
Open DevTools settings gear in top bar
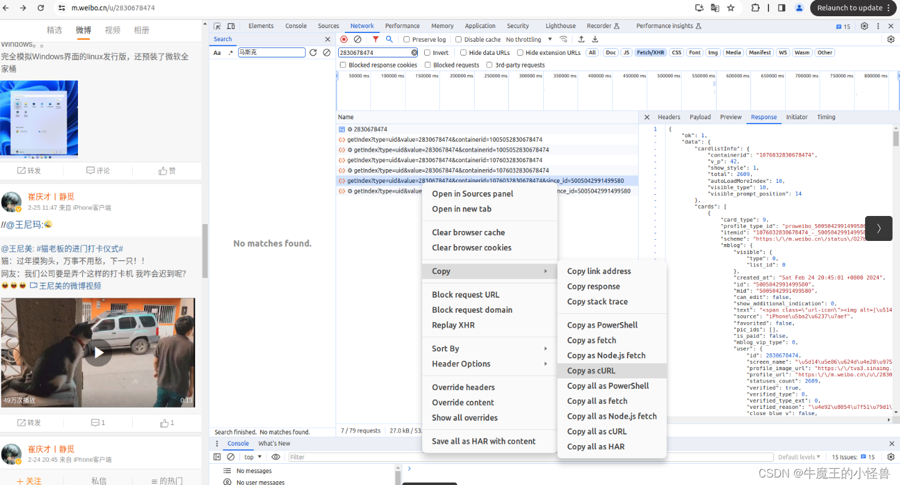864,26
